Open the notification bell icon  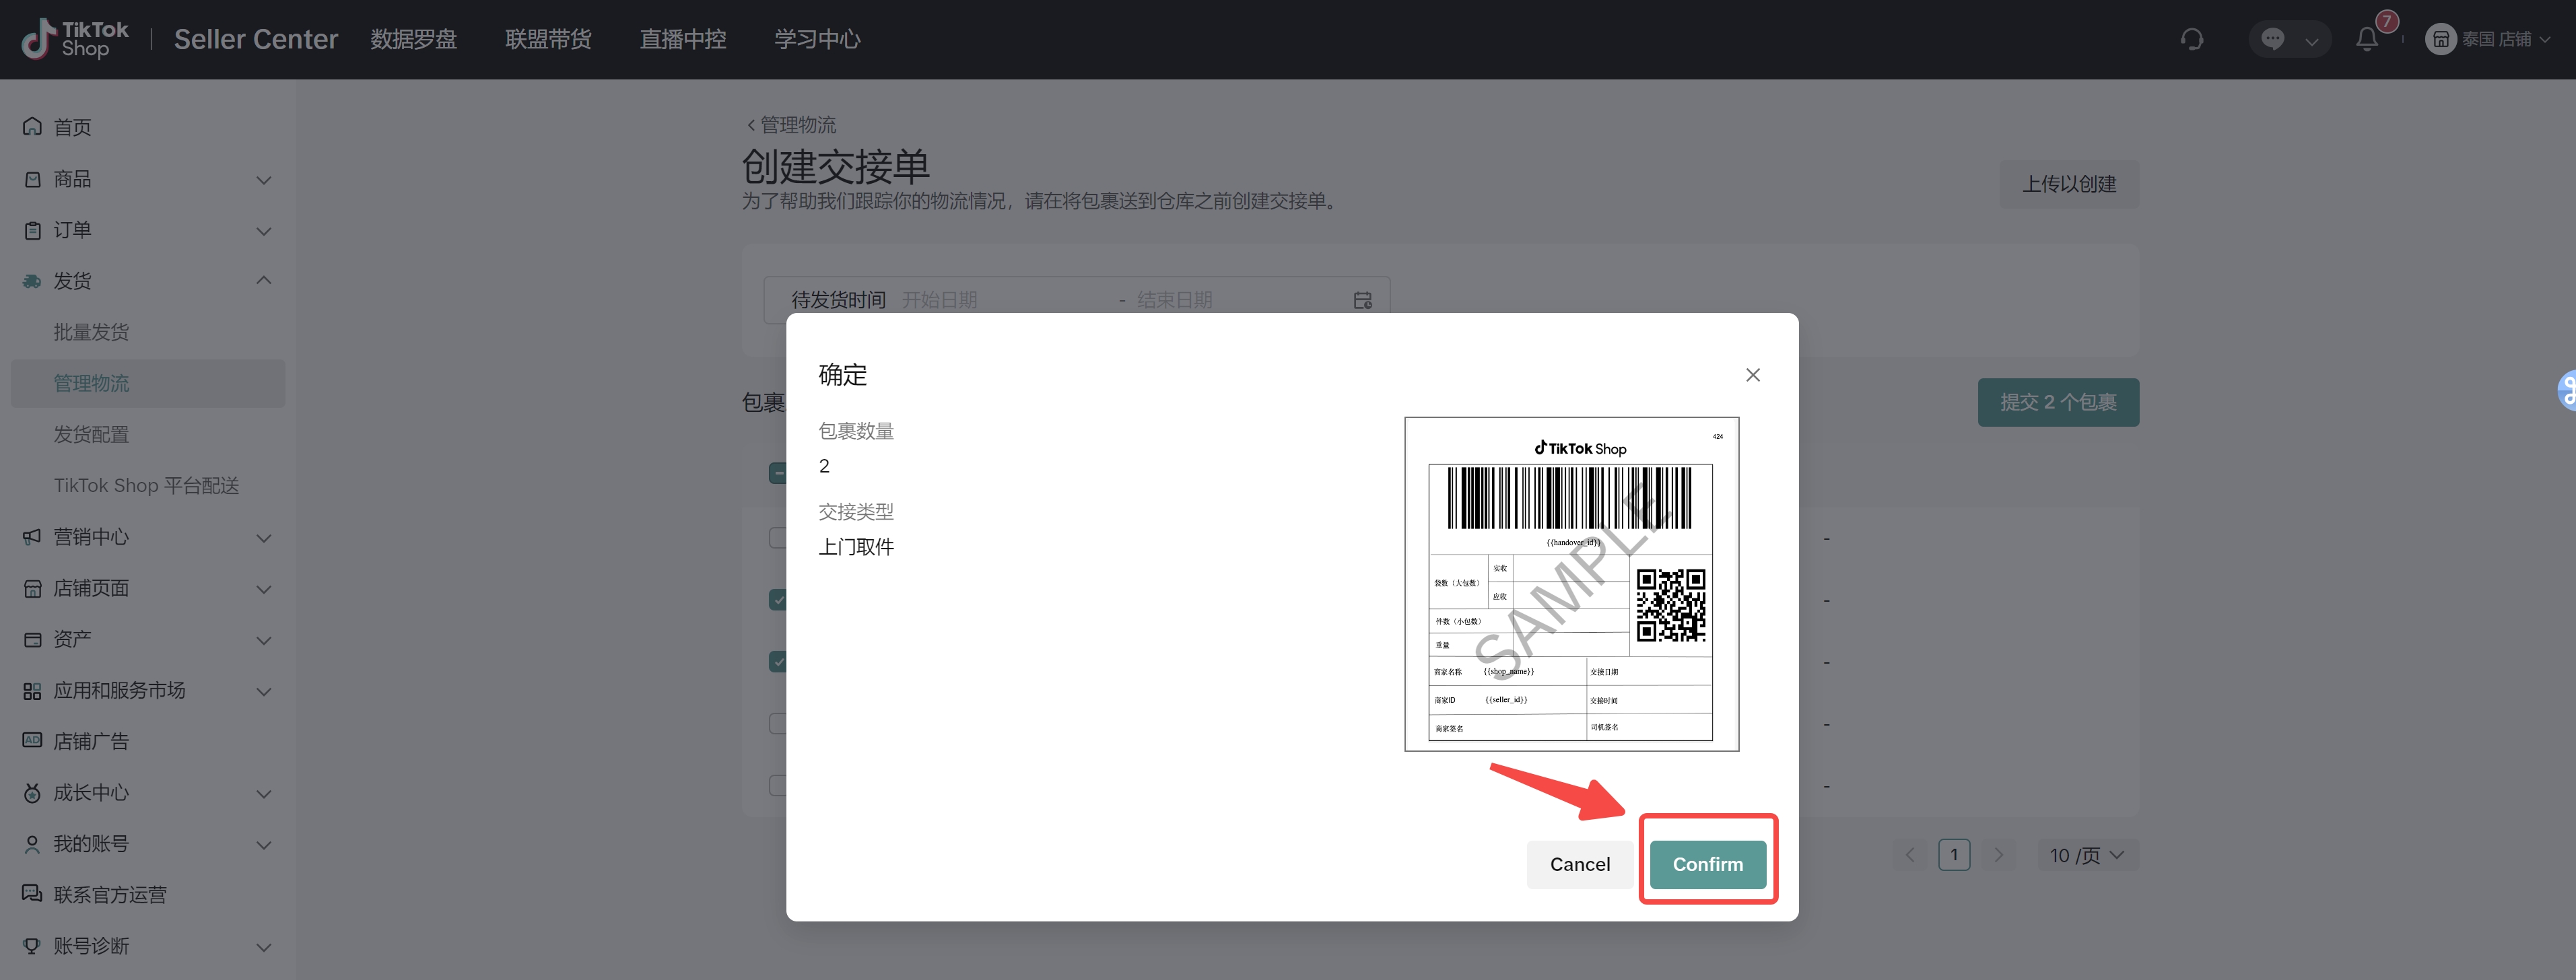(2366, 39)
